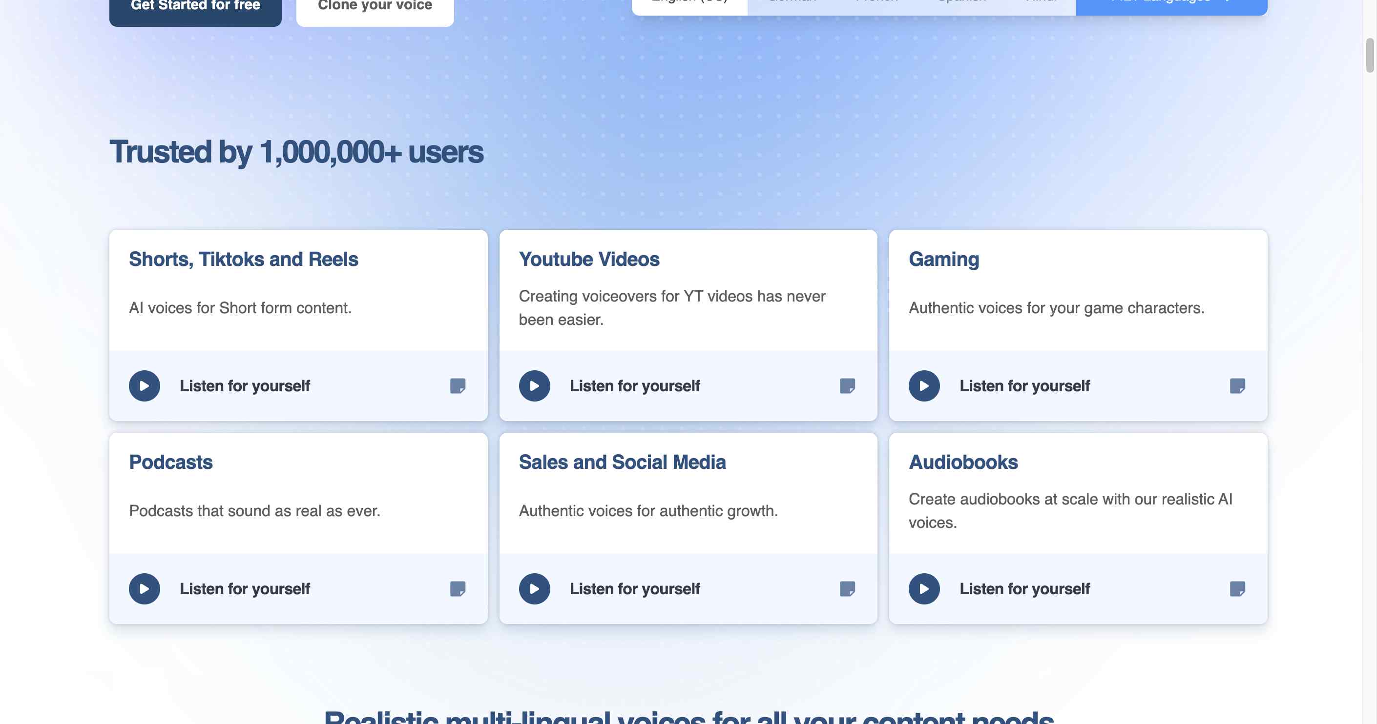The image size is (1377, 724).
Task: Click Listen for yourself under Youtube Videos
Action: (635, 386)
